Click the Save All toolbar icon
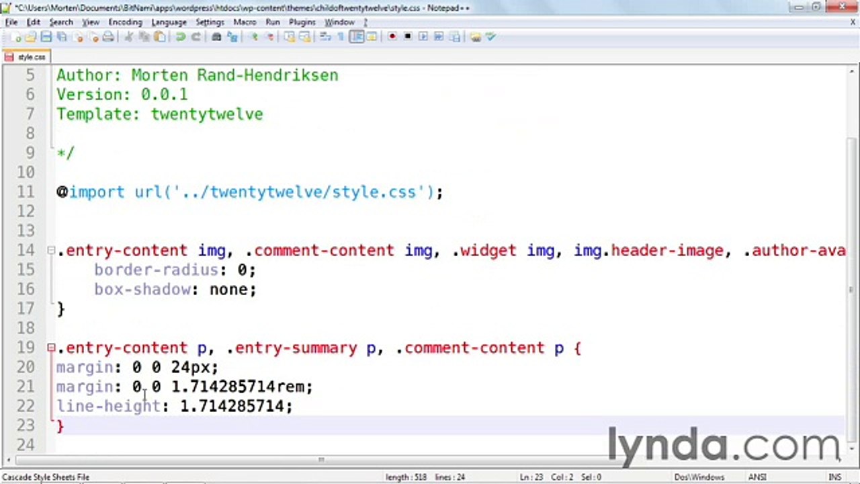 (x=62, y=37)
